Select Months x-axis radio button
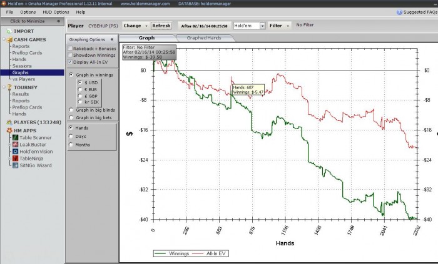The height and width of the screenshot is (264, 438). coord(71,145)
